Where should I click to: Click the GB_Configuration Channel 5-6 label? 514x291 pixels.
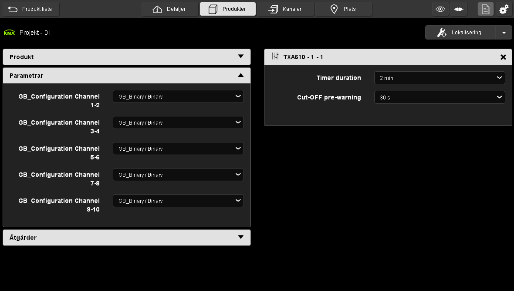pos(59,153)
